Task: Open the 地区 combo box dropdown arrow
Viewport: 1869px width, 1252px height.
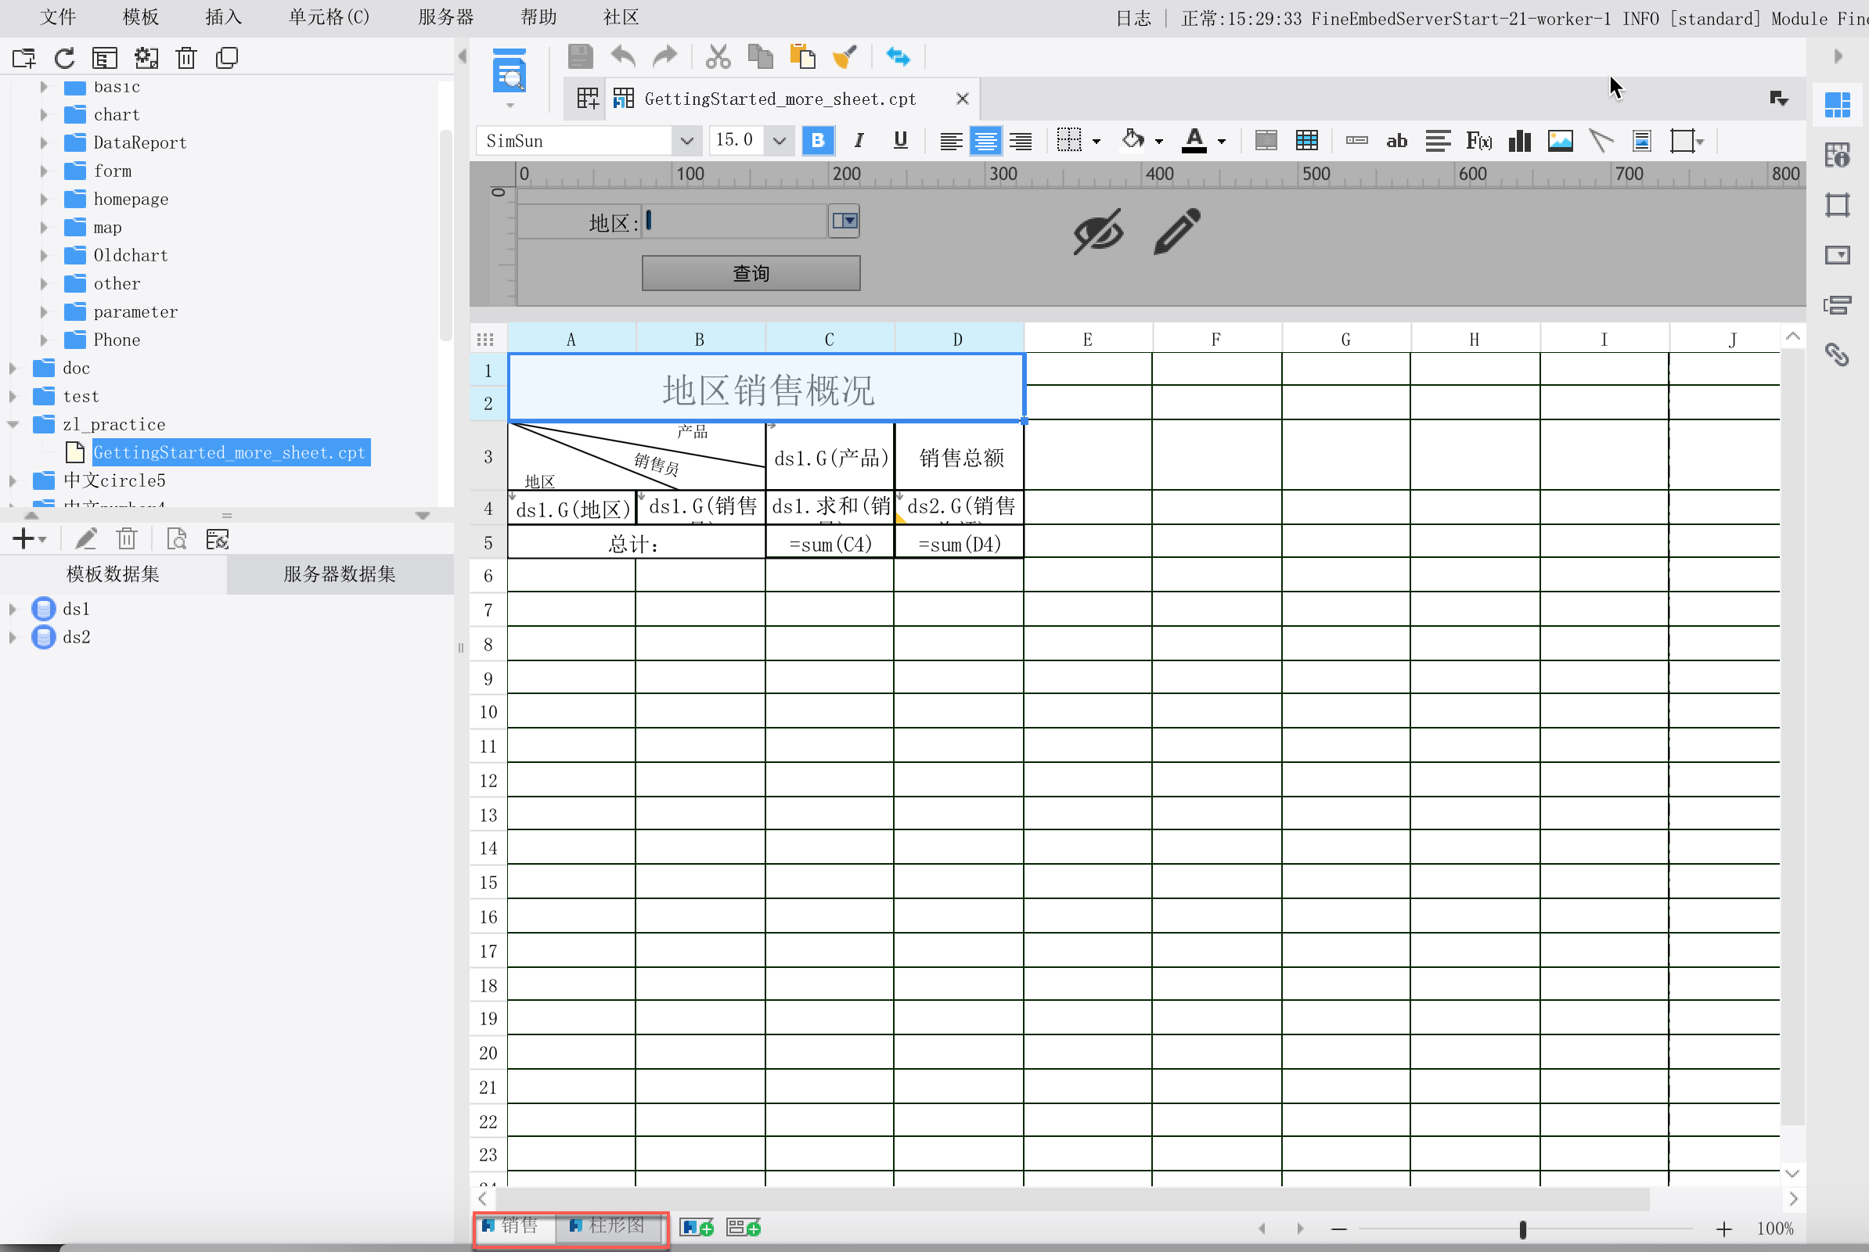Action: tap(844, 221)
